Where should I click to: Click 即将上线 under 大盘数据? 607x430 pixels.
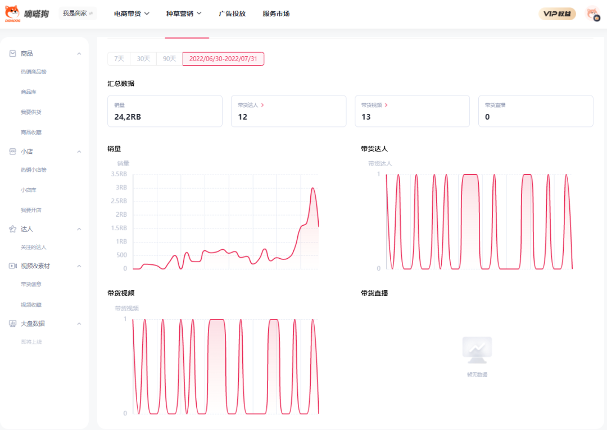[x=31, y=342]
